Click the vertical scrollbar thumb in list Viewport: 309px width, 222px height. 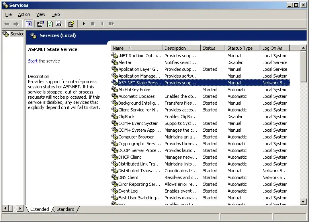[x=303, y=66]
